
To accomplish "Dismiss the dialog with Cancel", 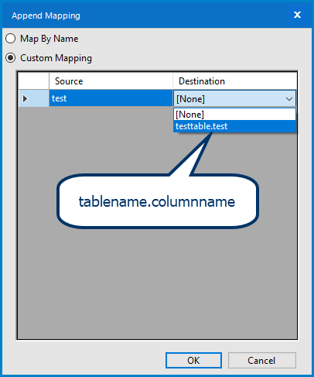I will [262, 360].
